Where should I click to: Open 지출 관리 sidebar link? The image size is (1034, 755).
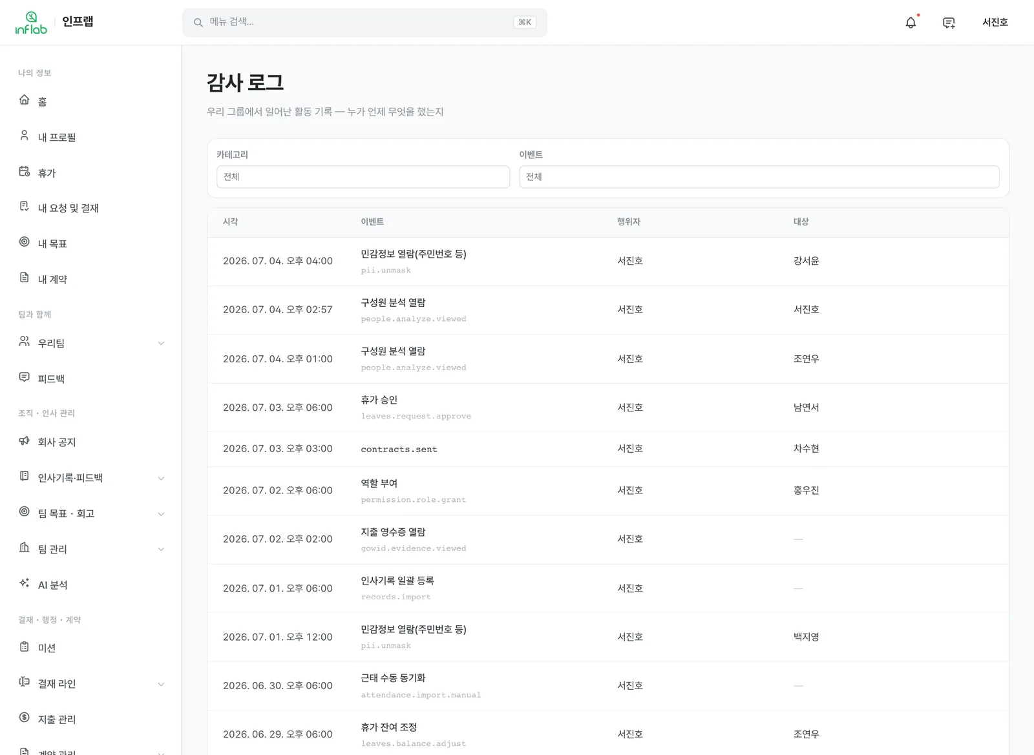90,719
